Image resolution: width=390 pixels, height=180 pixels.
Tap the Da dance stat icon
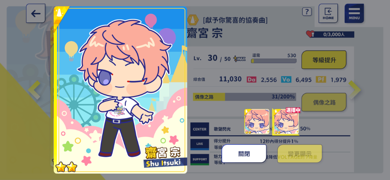251,79
